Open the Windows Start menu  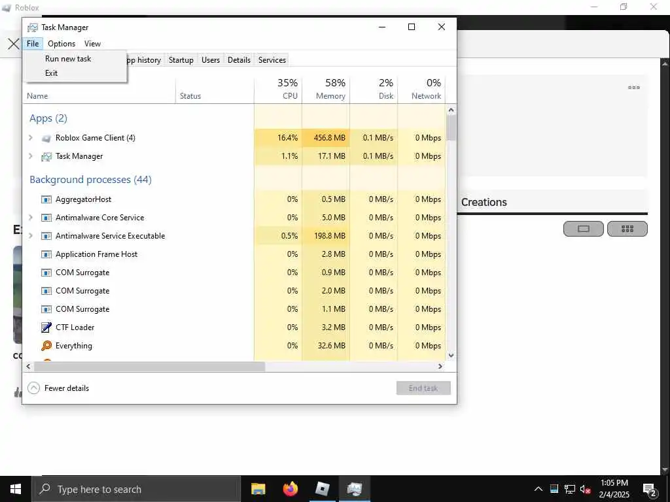[16, 489]
